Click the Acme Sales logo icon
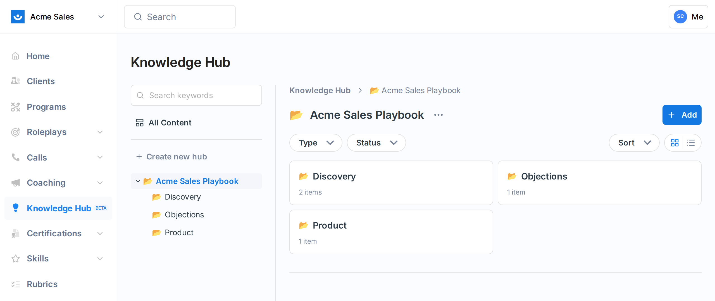715x301 pixels. (18, 17)
